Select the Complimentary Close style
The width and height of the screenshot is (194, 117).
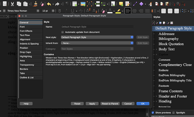point(175,65)
